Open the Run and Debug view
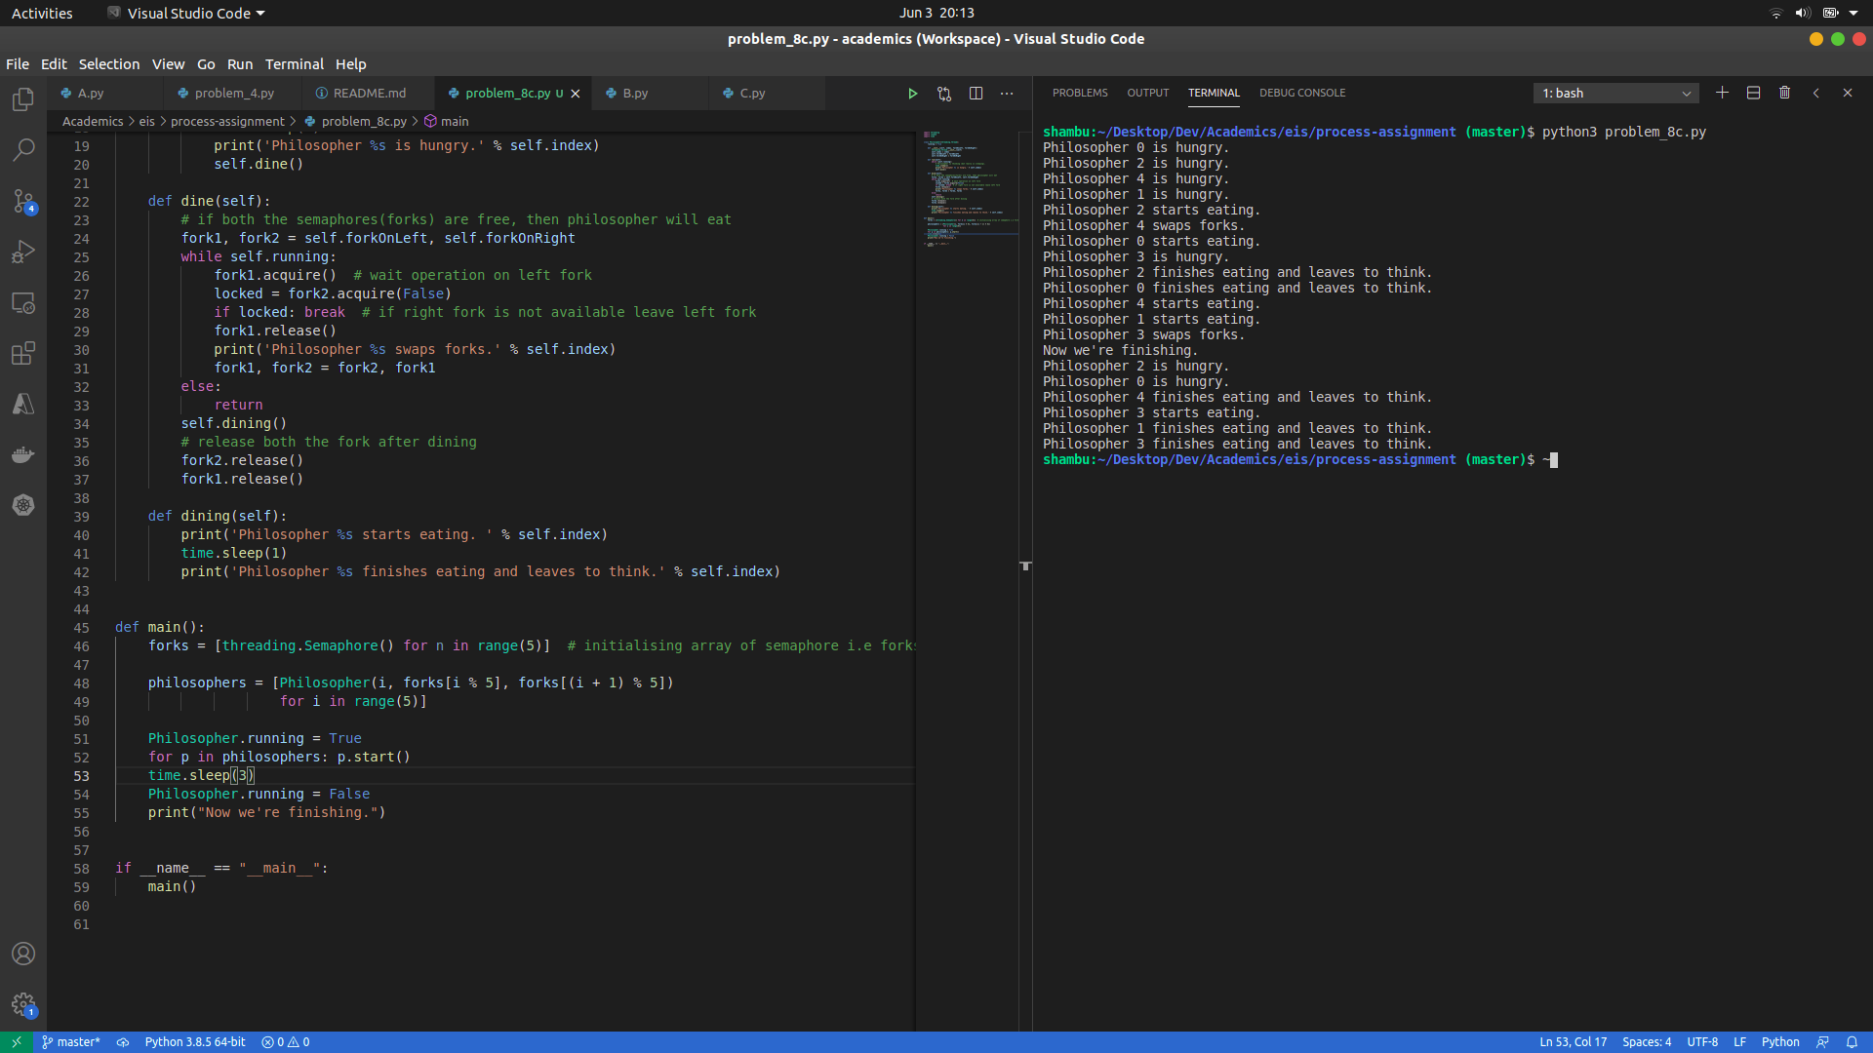1873x1053 pixels. [23, 252]
